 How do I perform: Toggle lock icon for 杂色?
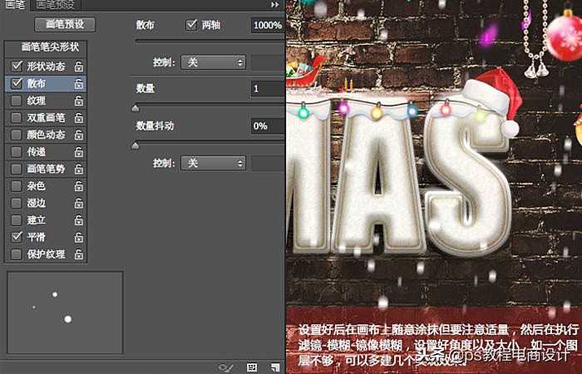pos(79,186)
